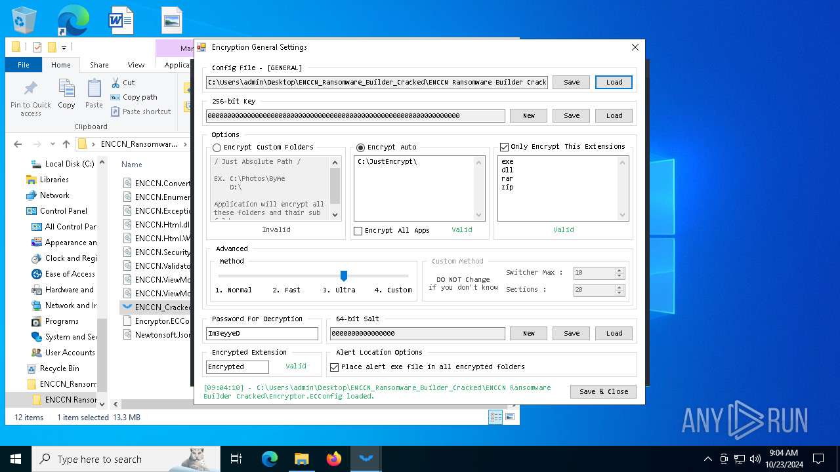The height and width of the screenshot is (472, 840).
Task: Save the config file with Save button
Action: [572, 82]
